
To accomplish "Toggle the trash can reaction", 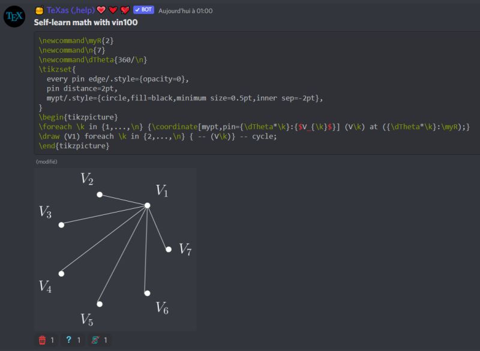I will [x=42, y=340].
